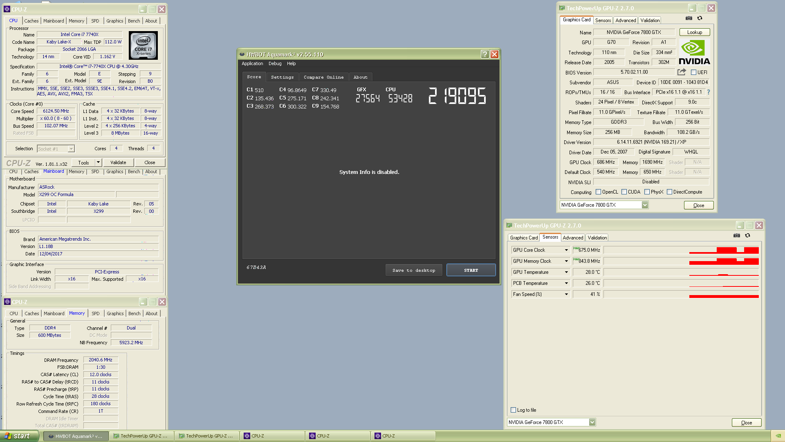Click the Intel Core i7 logo in CPU-Z
The height and width of the screenshot is (442, 785).
[143, 45]
